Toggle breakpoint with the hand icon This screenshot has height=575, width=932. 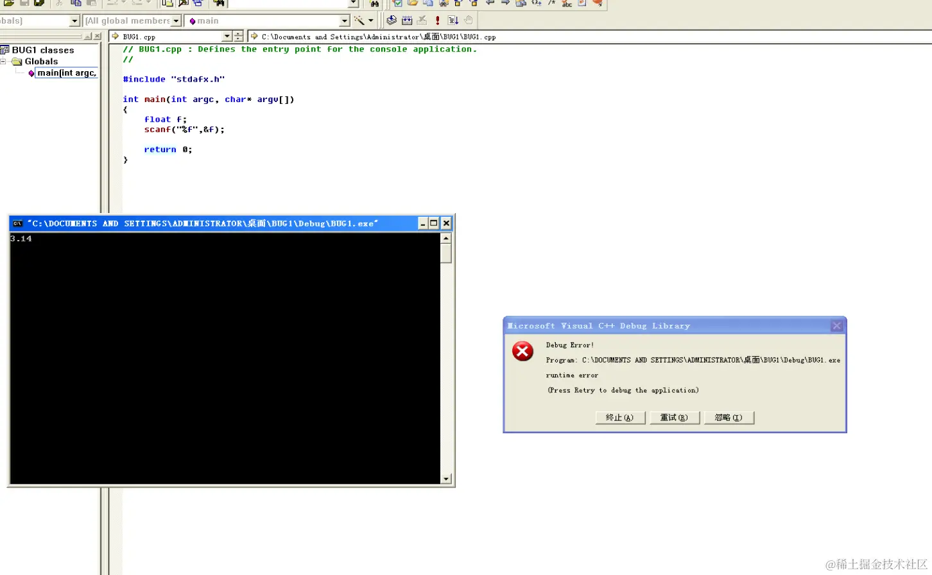(469, 21)
